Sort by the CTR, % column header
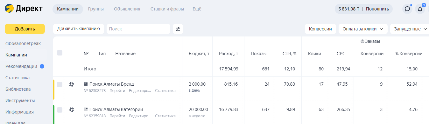429x124 pixels. tap(290, 54)
